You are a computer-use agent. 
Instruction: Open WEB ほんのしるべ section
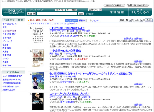140,12
